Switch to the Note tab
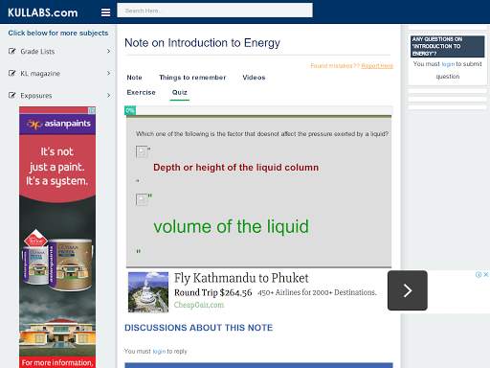The width and height of the screenshot is (490, 368). point(134,78)
